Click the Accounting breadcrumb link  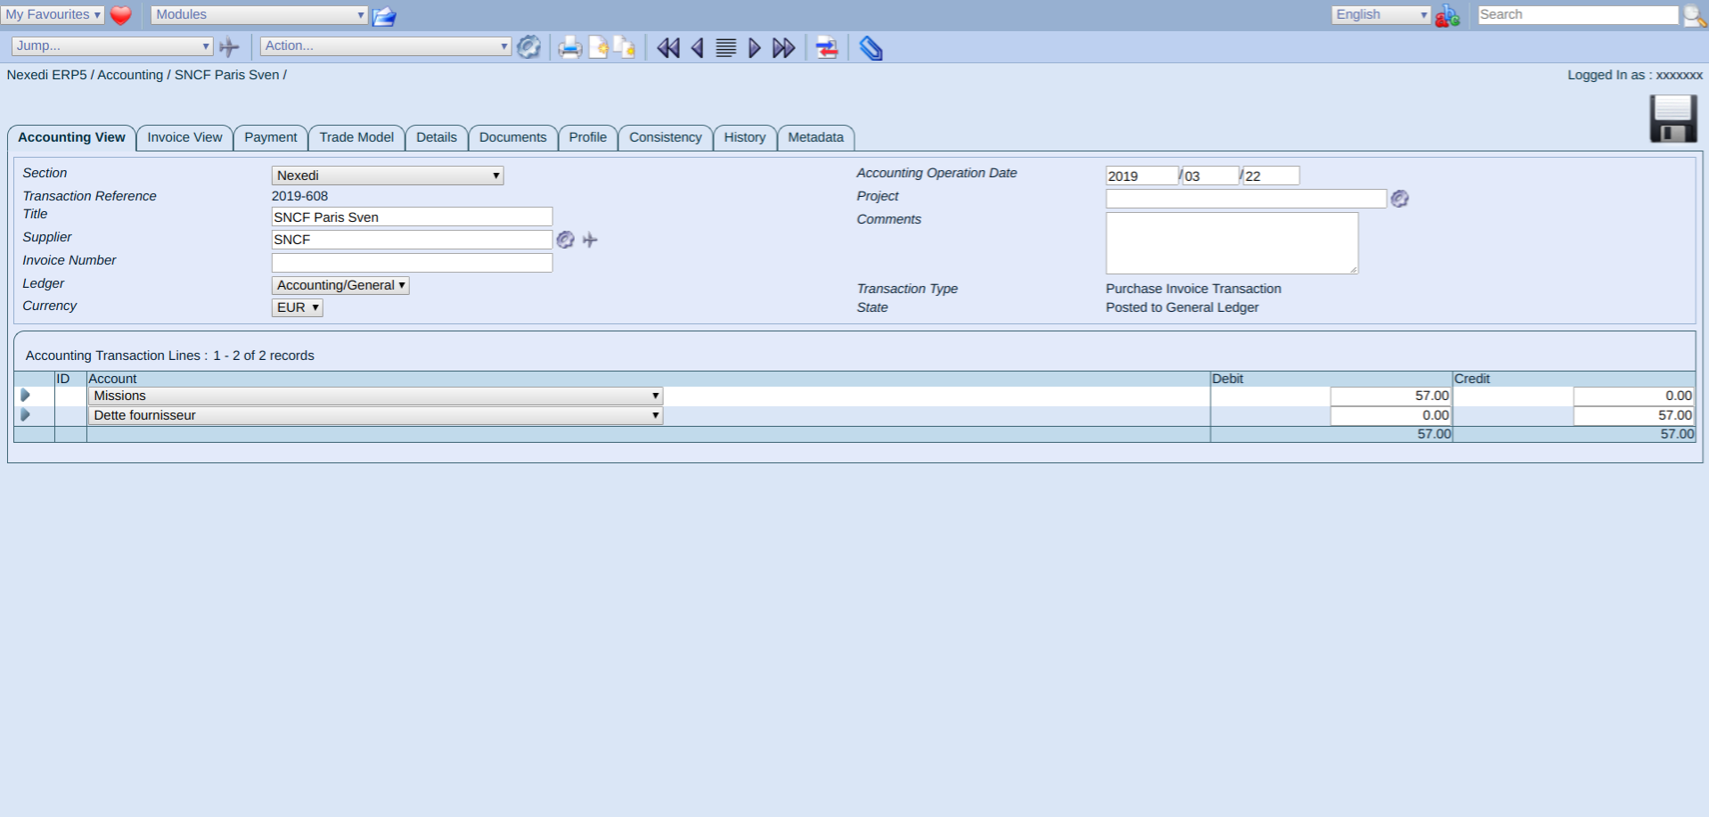pyautogui.click(x=130, y=75)
